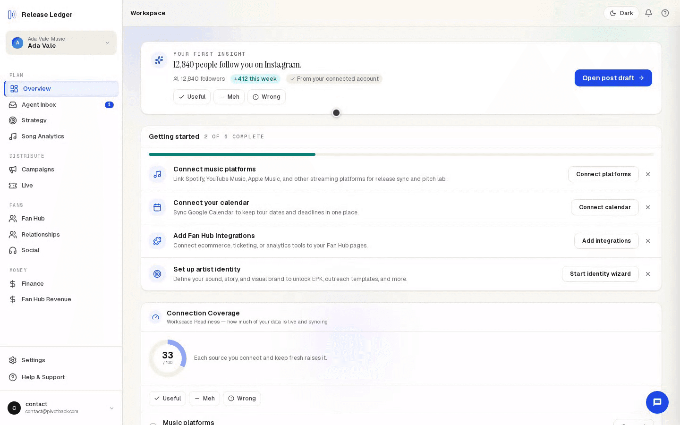Open Song Analytics
Screen dimensions: 680x425
click(x=61, y=136)
